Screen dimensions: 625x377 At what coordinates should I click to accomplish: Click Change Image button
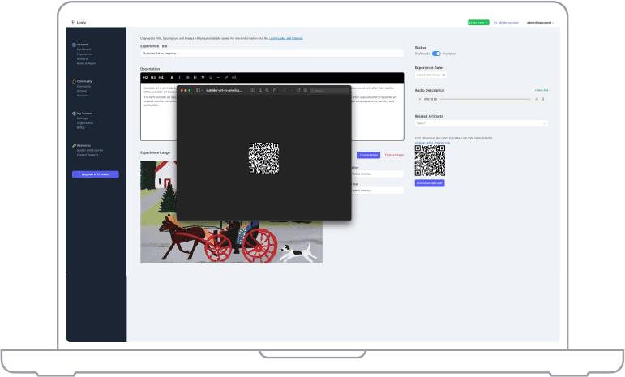coord(369,155)
